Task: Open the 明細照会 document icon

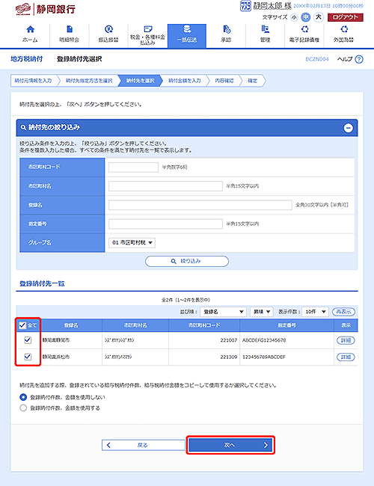Action: 70,29
